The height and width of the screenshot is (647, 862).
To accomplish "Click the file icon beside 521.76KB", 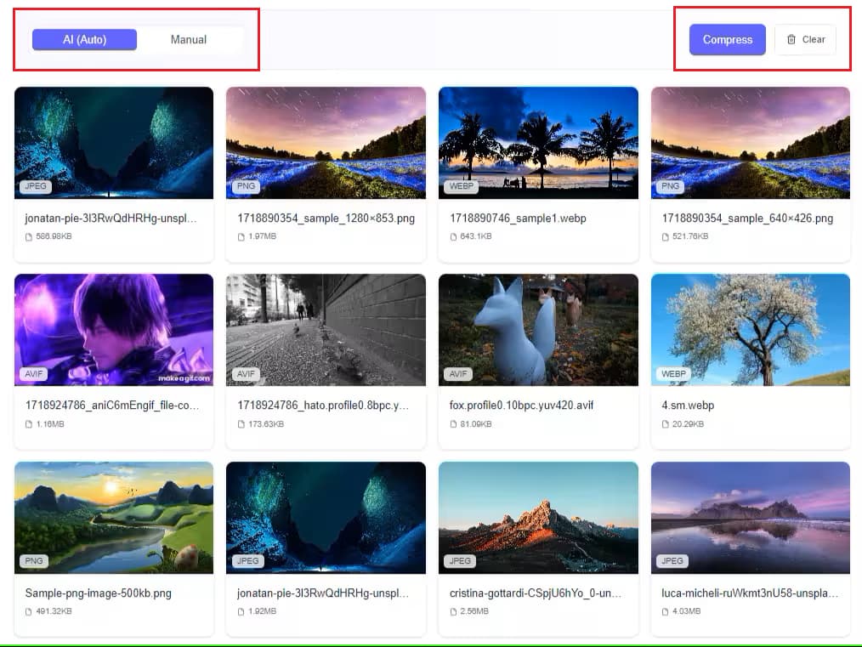I will (665, 237).
